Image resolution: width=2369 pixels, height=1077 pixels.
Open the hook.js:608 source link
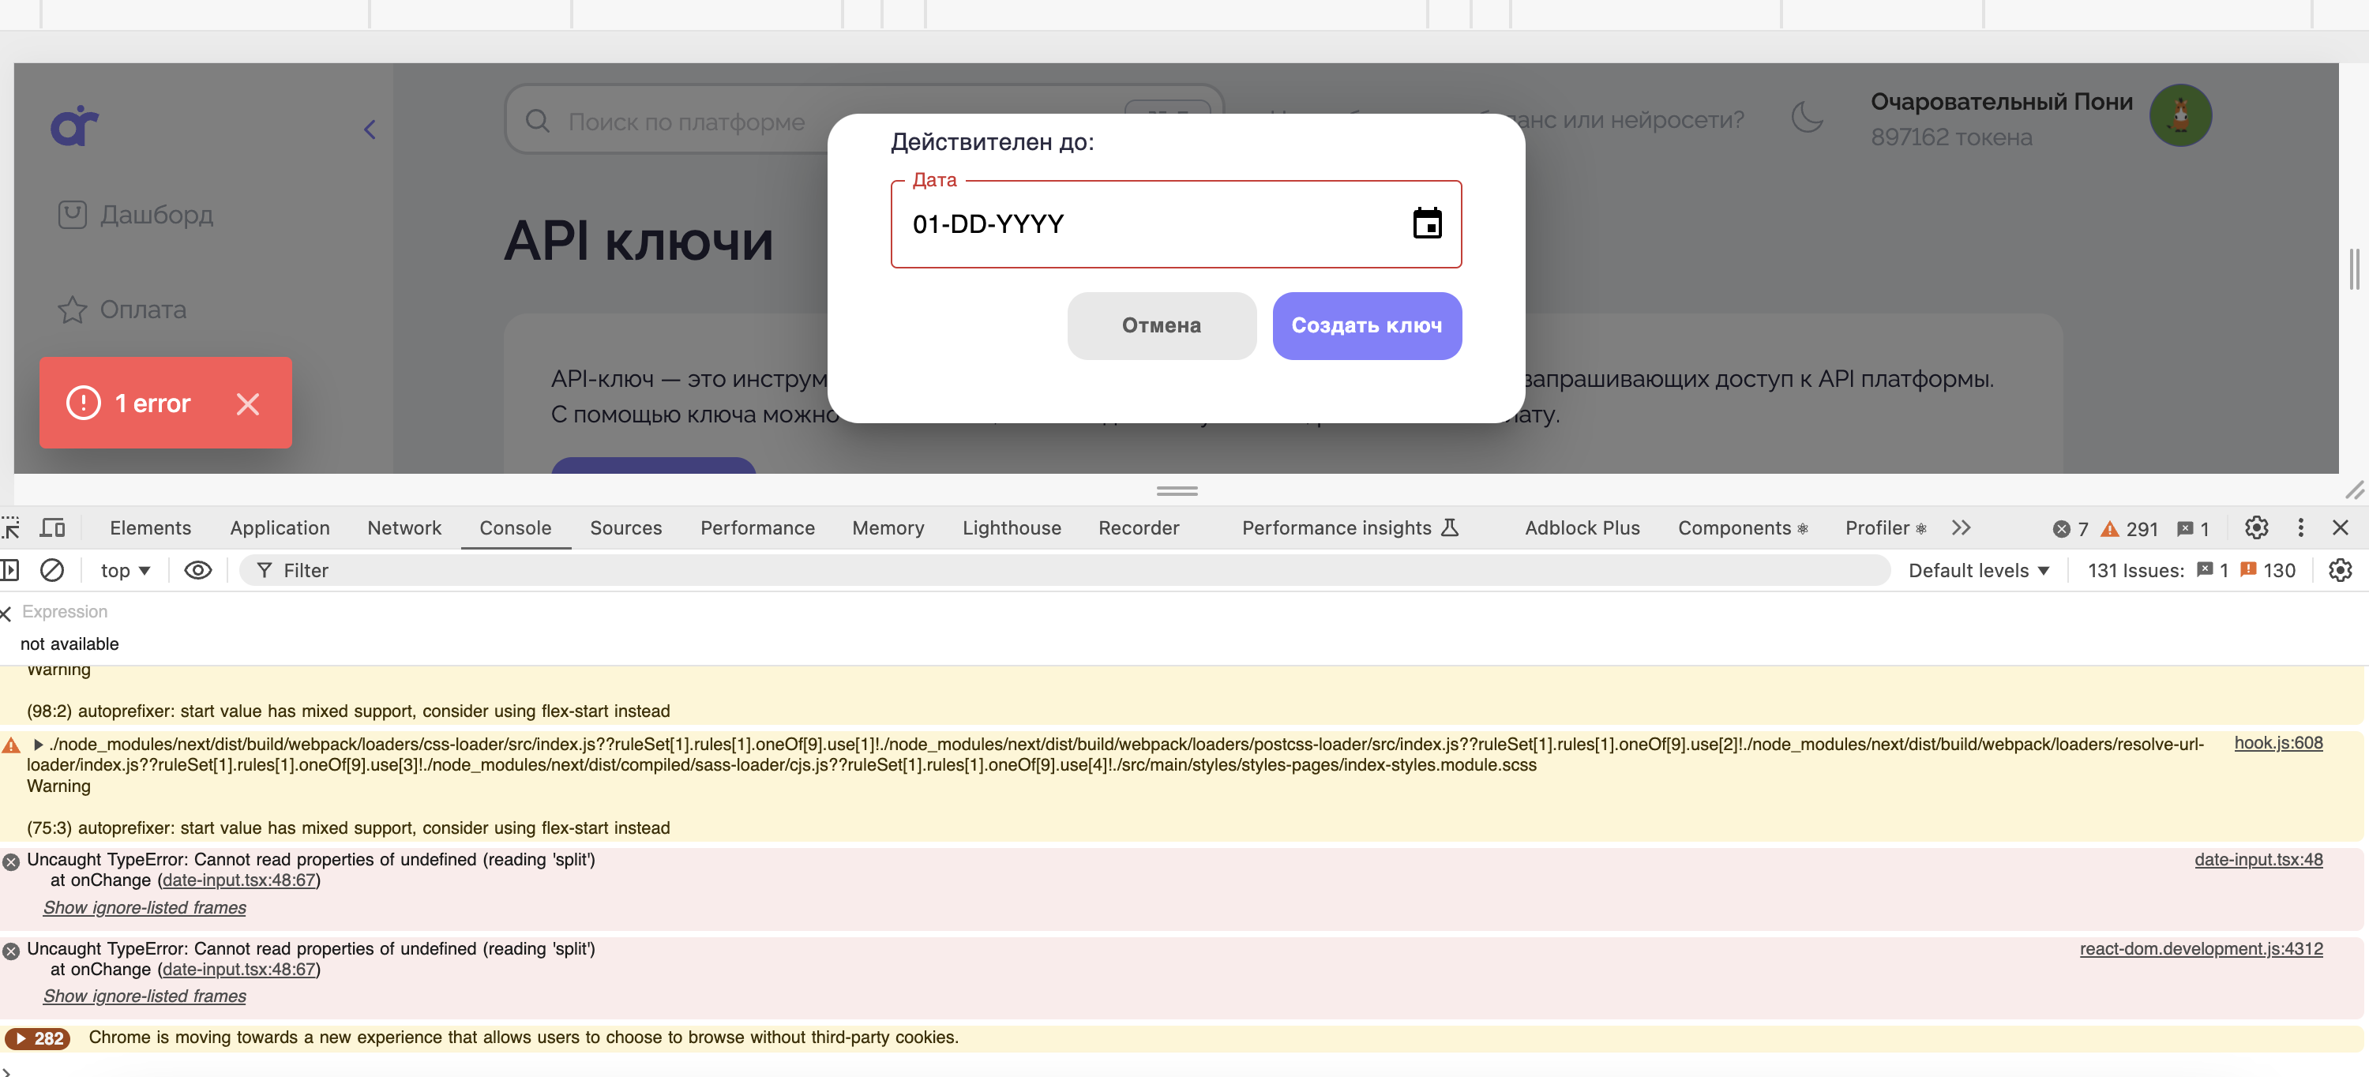pyautogui.click(x=2278, y=743)
